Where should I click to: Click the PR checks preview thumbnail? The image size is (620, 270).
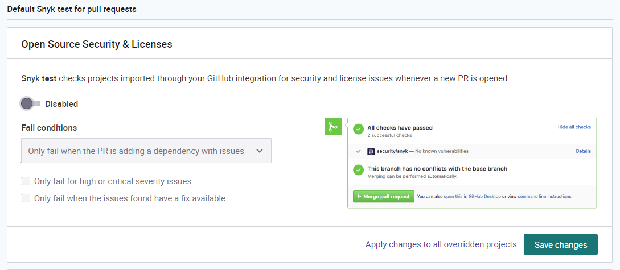tap(460, 163)
